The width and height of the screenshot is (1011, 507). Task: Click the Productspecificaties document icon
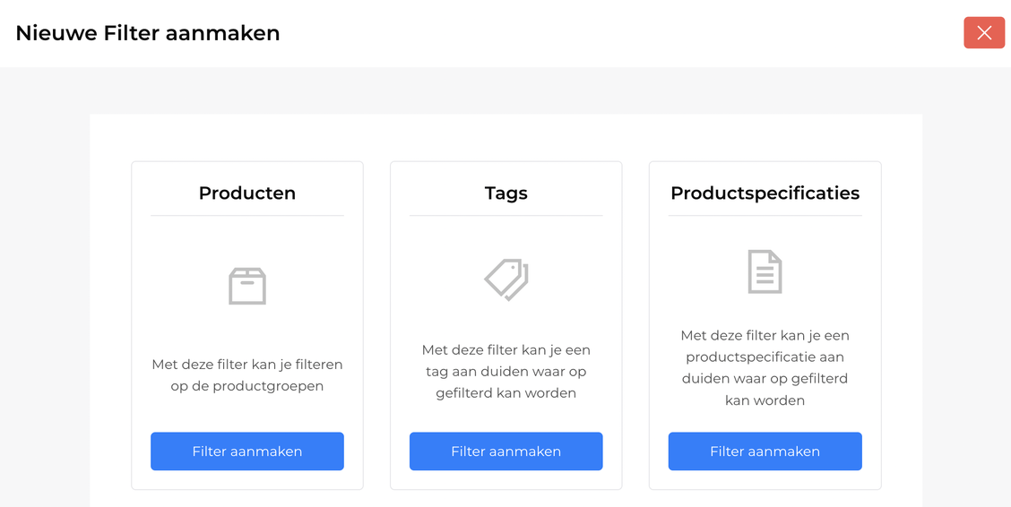[x=765, y=271]
